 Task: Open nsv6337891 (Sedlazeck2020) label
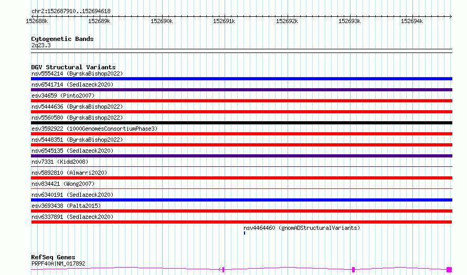coord(72,217)
